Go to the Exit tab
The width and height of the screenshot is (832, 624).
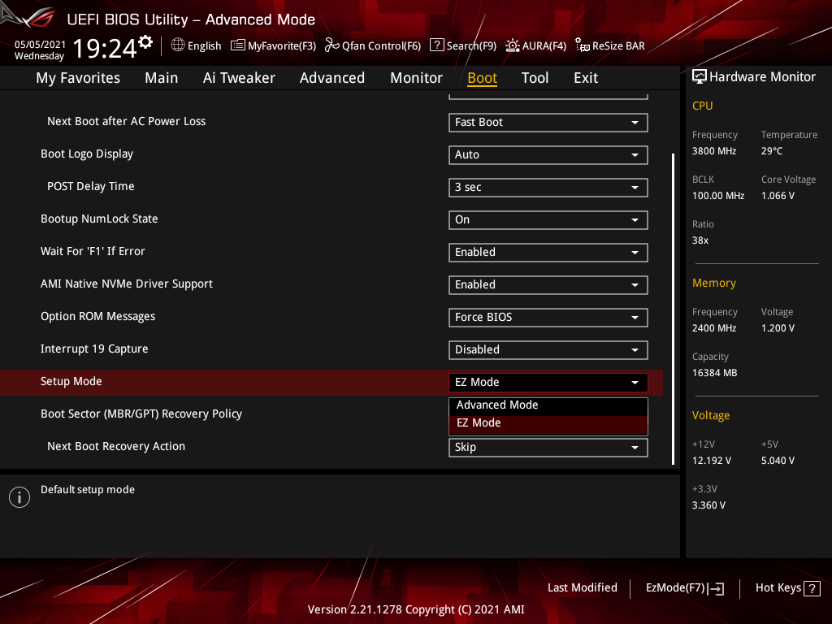[x=586, y=78]
